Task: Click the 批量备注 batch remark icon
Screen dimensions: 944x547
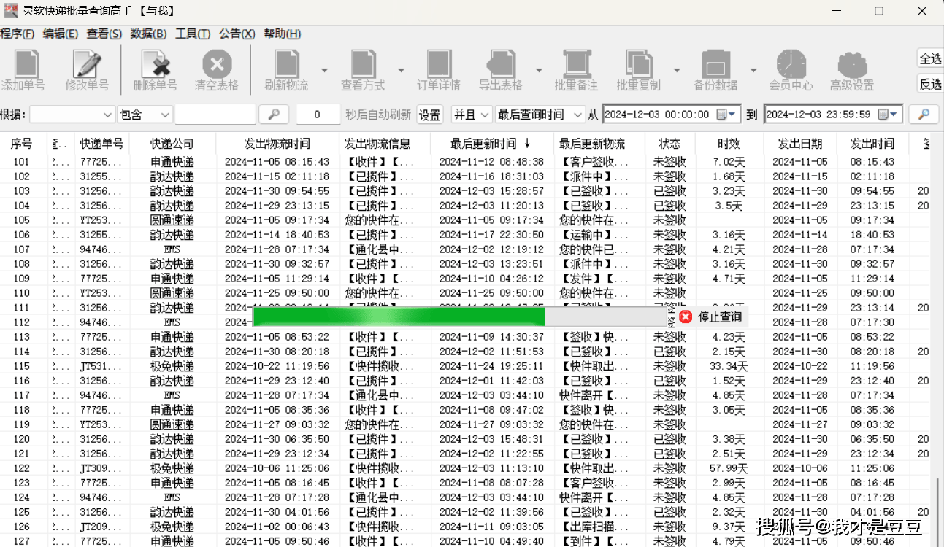Action: pyautogui.click(x=576, y=64)
